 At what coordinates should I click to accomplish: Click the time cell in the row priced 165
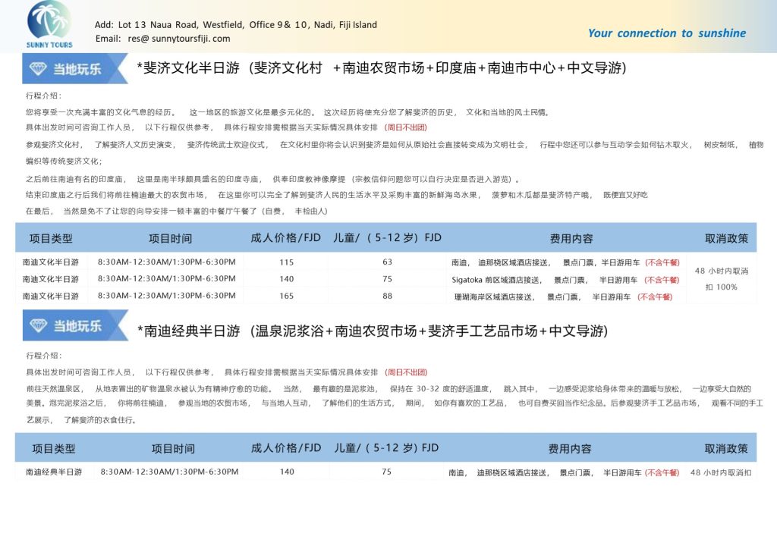pyautogui.click(x=166, y=296)
